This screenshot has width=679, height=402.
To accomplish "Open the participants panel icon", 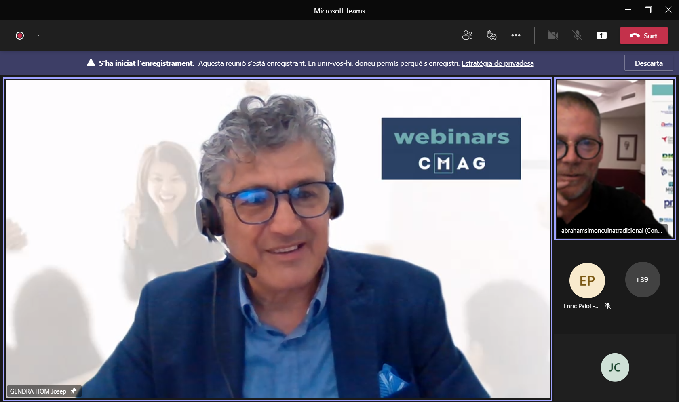I will pos(467,36).
